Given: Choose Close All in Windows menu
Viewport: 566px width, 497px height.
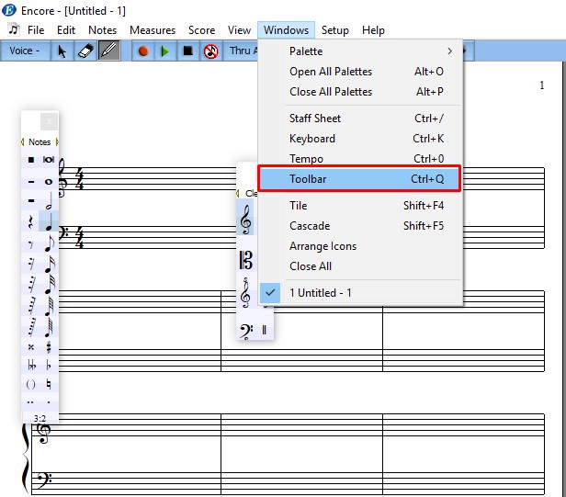Looking at the screenshot, I should 360,266.
